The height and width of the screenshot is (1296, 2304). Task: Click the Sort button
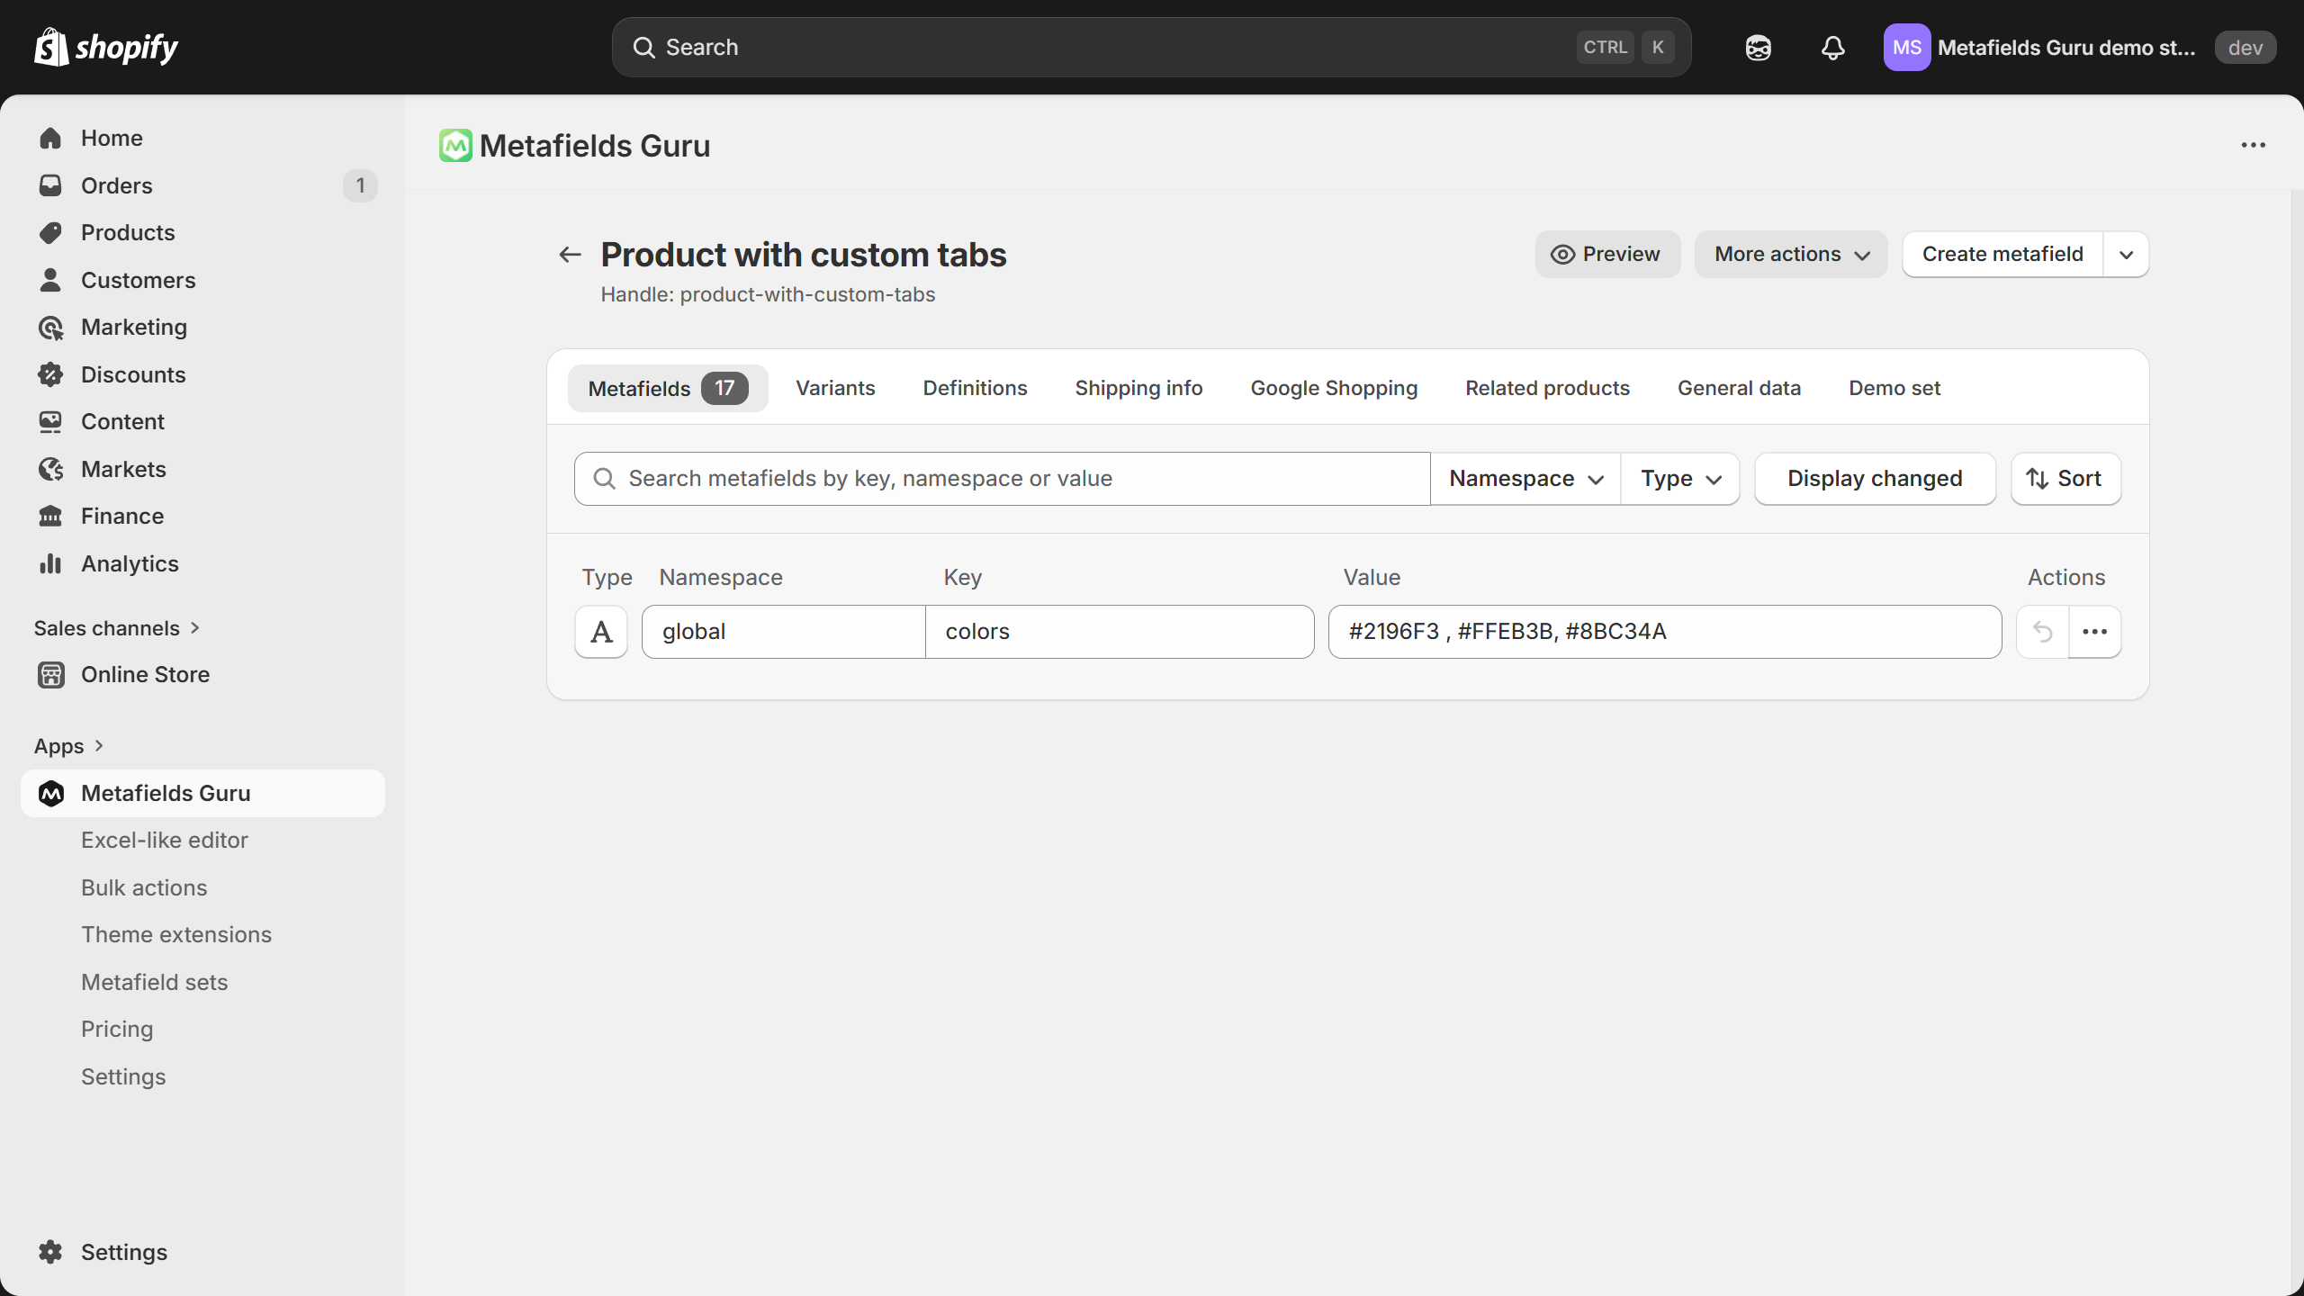click(x=2065, y=479)
